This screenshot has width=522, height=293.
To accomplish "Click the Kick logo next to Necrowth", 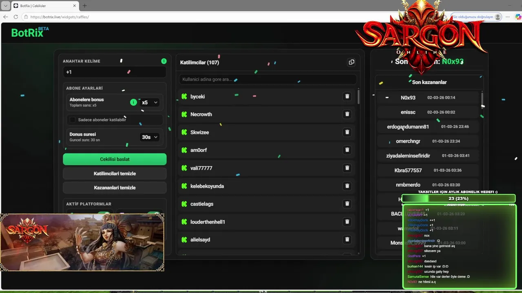I will point(184,114).
